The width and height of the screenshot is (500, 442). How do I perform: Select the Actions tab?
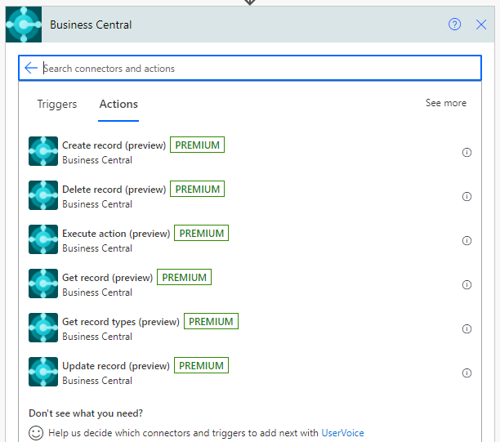point(118,105)
